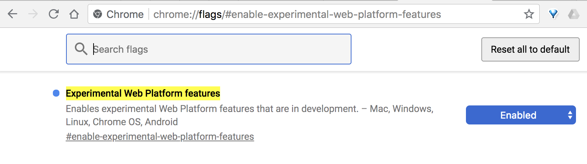The image size is (587, 164).
Task: Click the highlighted Experimental Web Platform features title
Action: 143,93
